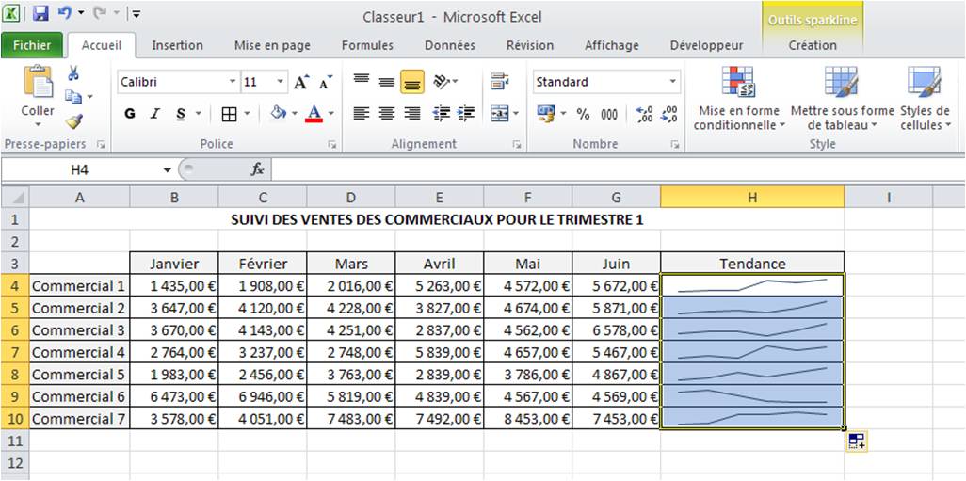
Task: Increase font size with the large A icon
Action: (x=301, y=82)
